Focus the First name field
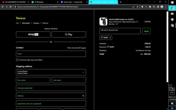 tap(33, 80)
